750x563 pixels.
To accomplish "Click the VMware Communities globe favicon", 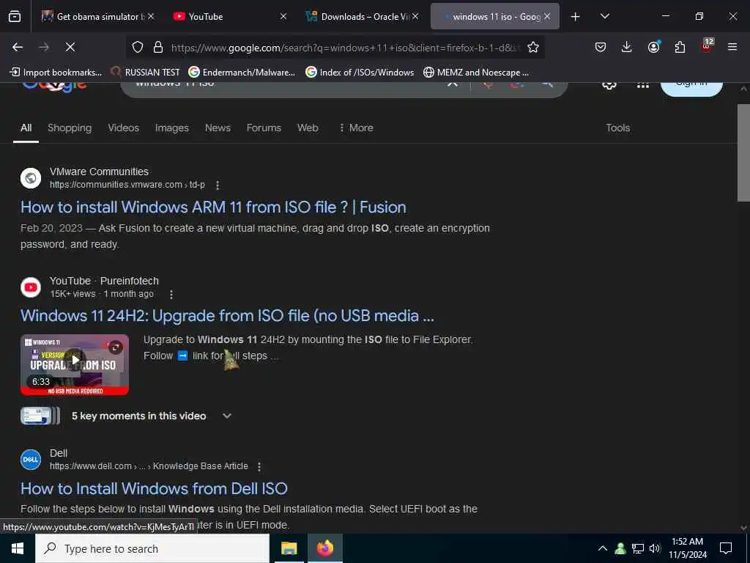I will point(31,178).
